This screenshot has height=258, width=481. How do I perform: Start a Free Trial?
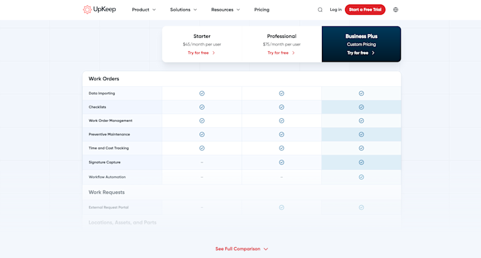click(365, 10)
